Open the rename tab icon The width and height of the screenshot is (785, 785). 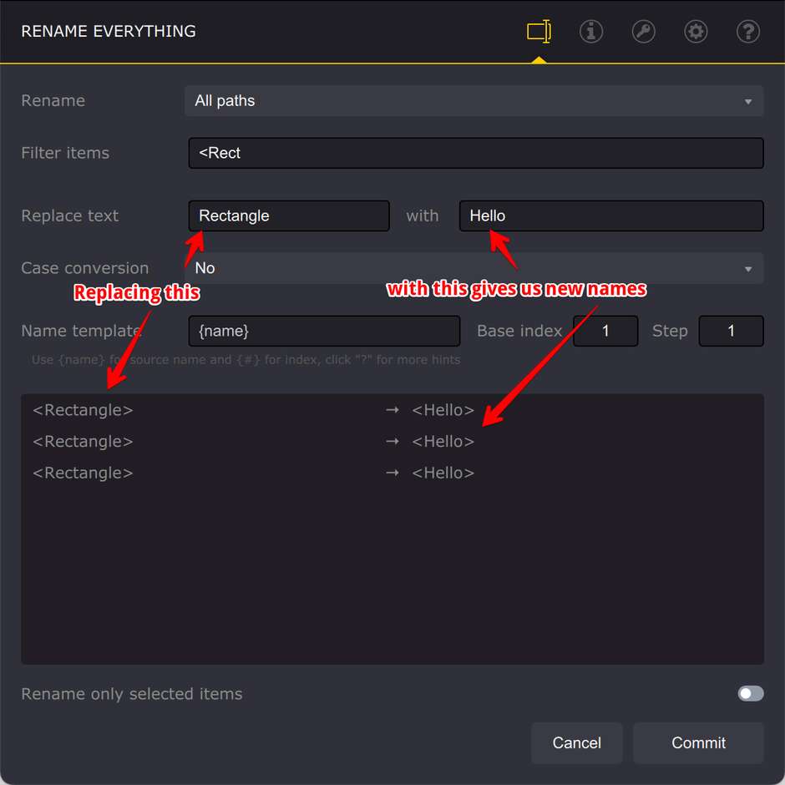(539, 32)
